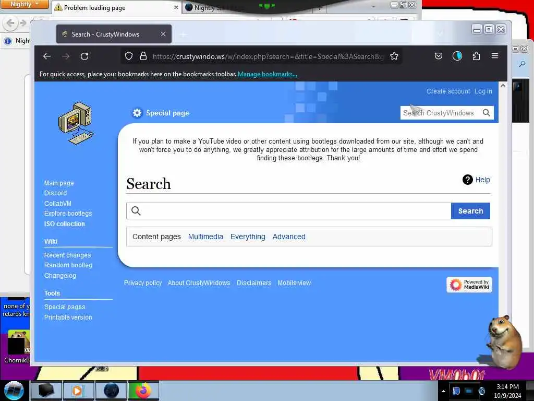
Task: Open the Log in link
Action: pos(483,91)
